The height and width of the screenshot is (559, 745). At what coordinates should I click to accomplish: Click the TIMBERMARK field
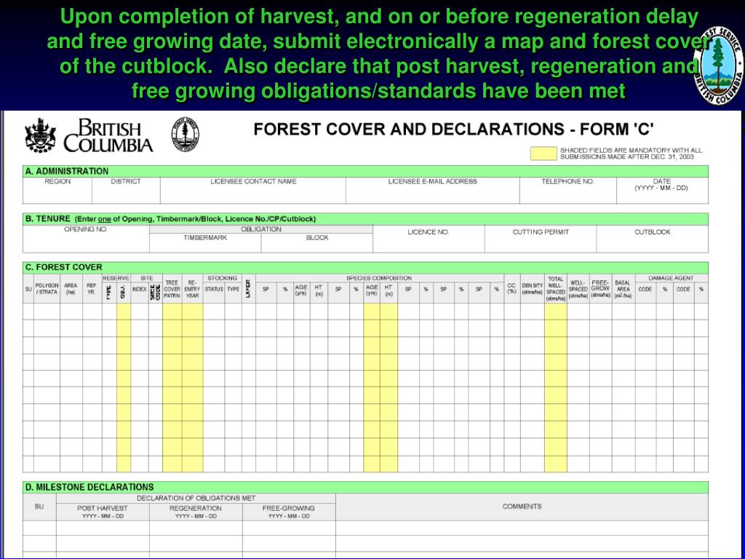(205, 243)
